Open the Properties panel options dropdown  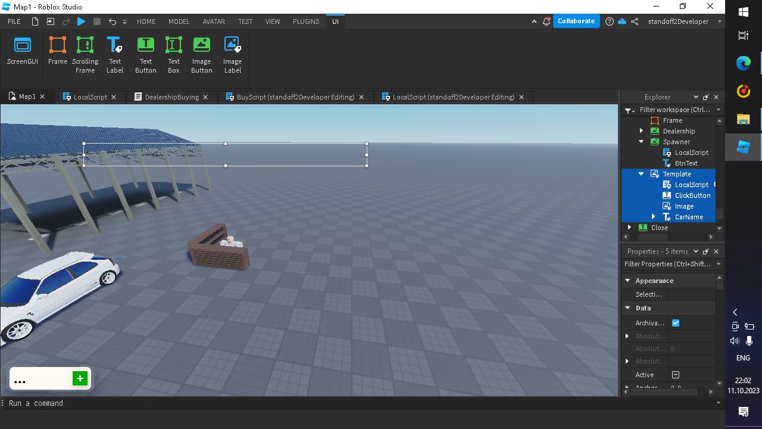695,251
